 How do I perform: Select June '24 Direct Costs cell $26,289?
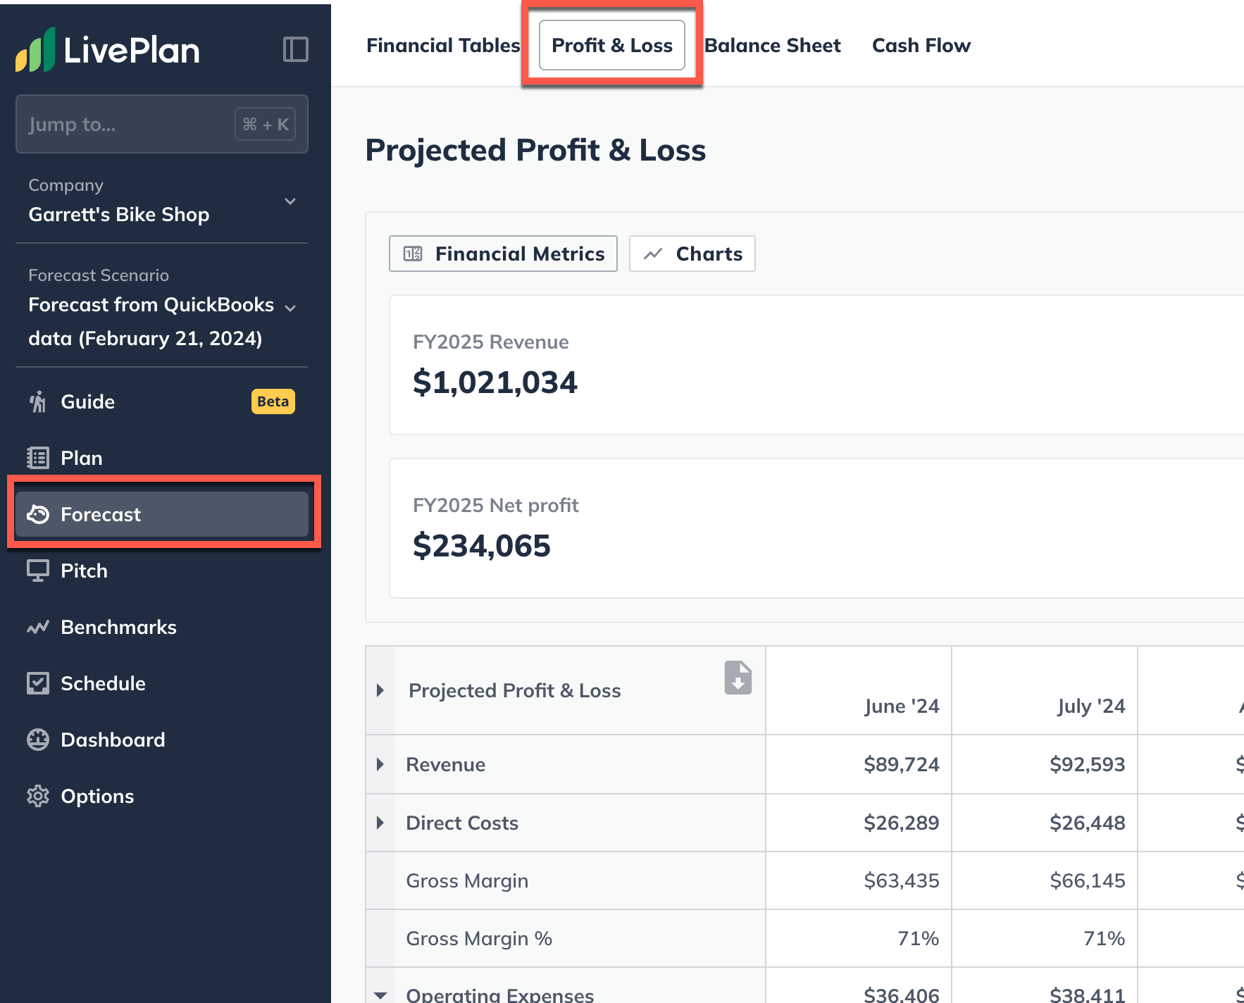coord(859,823)
